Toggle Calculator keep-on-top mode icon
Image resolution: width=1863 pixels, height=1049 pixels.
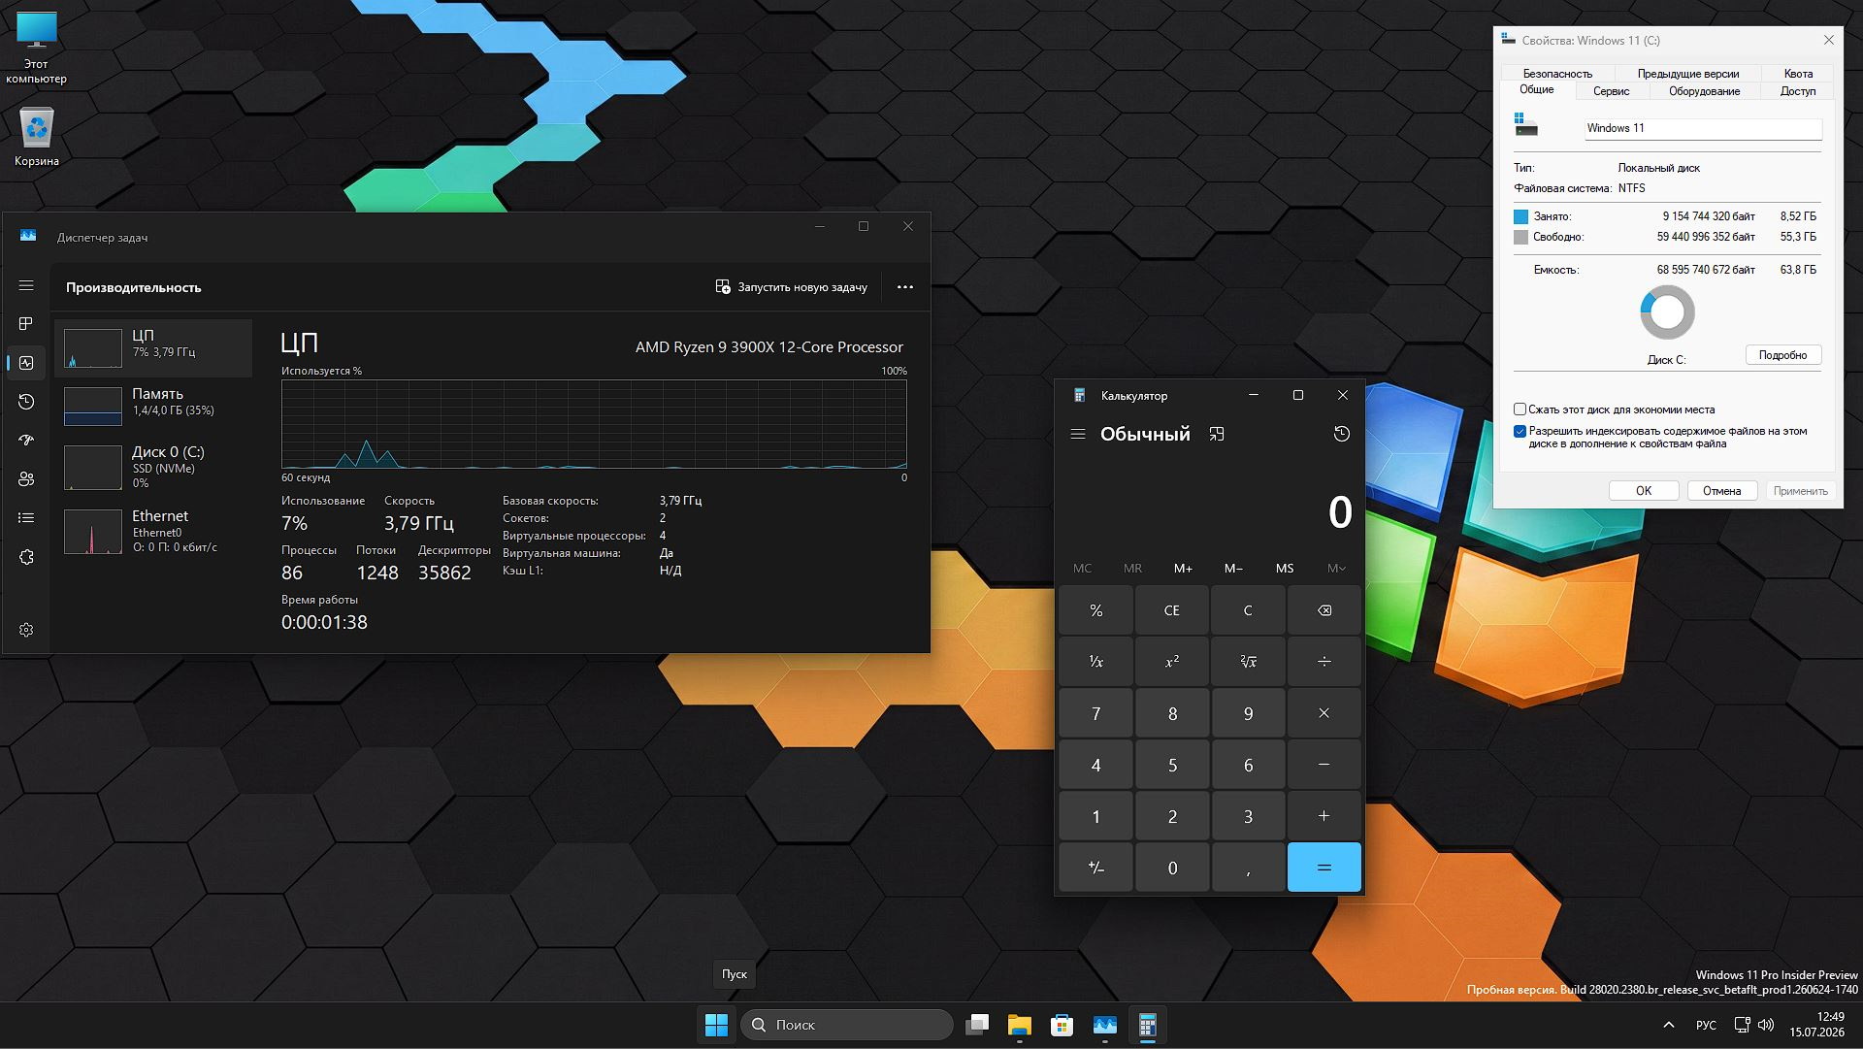(1216, 434)
